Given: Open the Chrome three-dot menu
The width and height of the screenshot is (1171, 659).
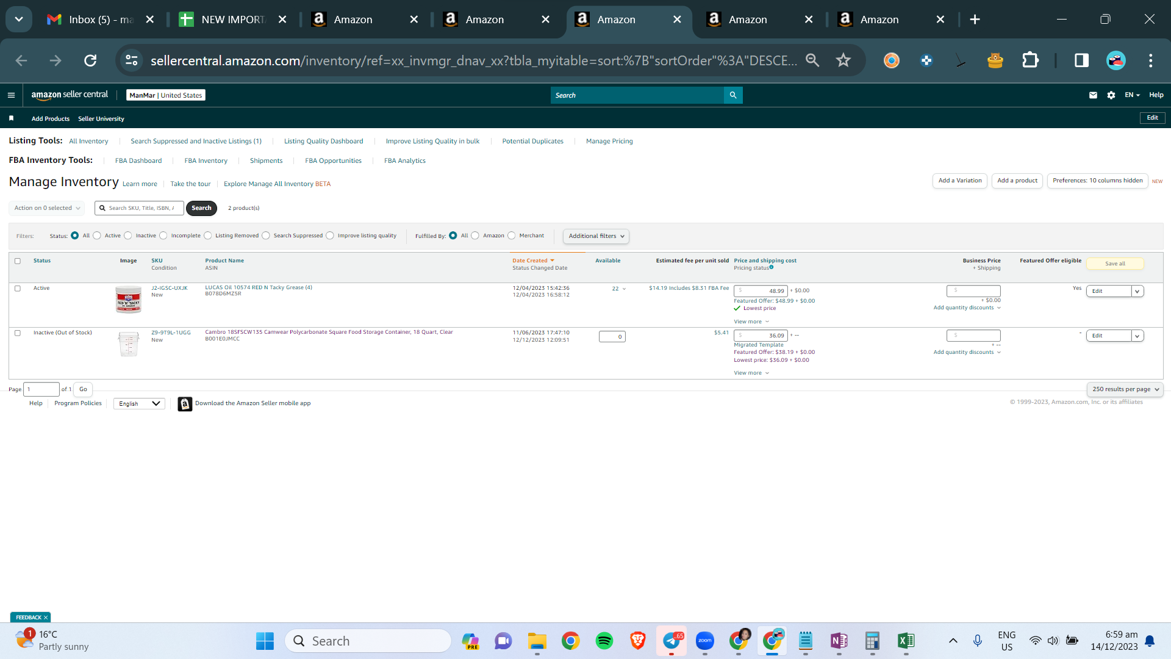Looking at the screenshot, I should coord(1151,60).
